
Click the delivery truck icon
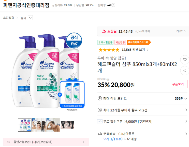point(100,134)
